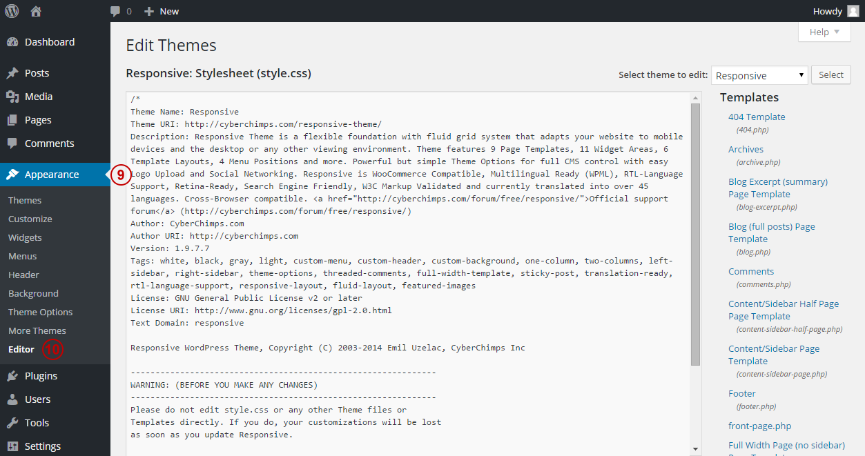Click the Select button
Viewport: 865px width, 456px height.
click(831, 75)
